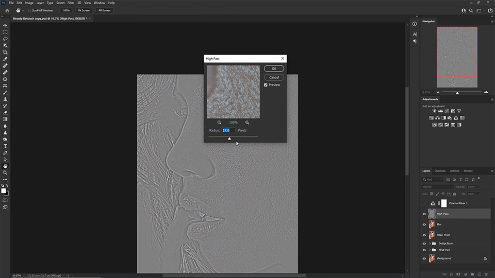Click OK in High Pass dialog
Image resolution: width=495 pixels, height=278 pixels.
pos(274,68)
